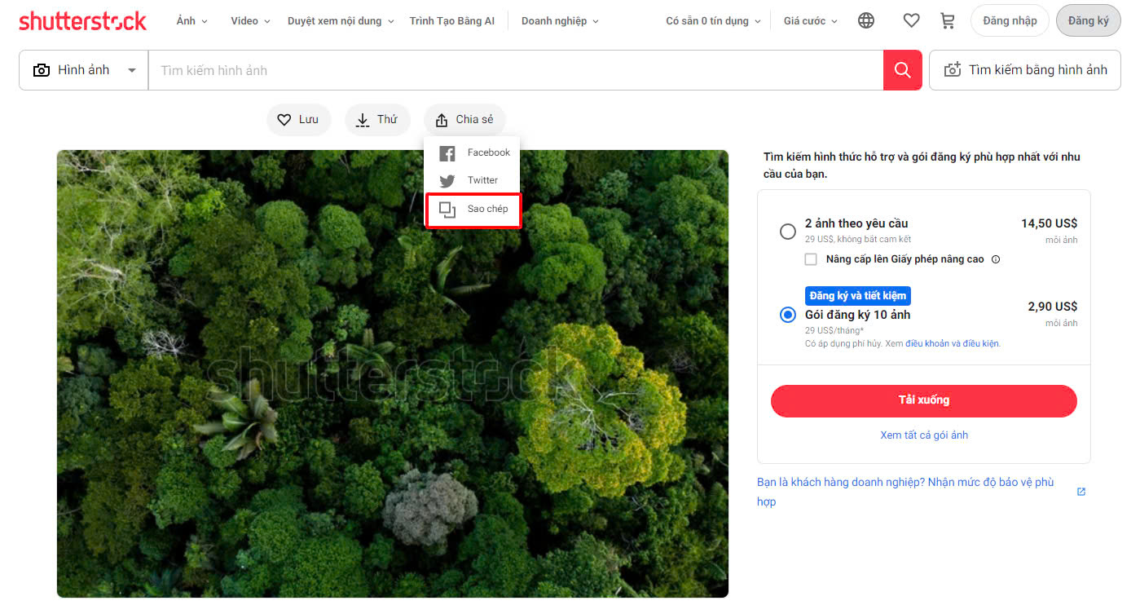Expand Duyệt xem nội dung menu

[x=341, y=21]
